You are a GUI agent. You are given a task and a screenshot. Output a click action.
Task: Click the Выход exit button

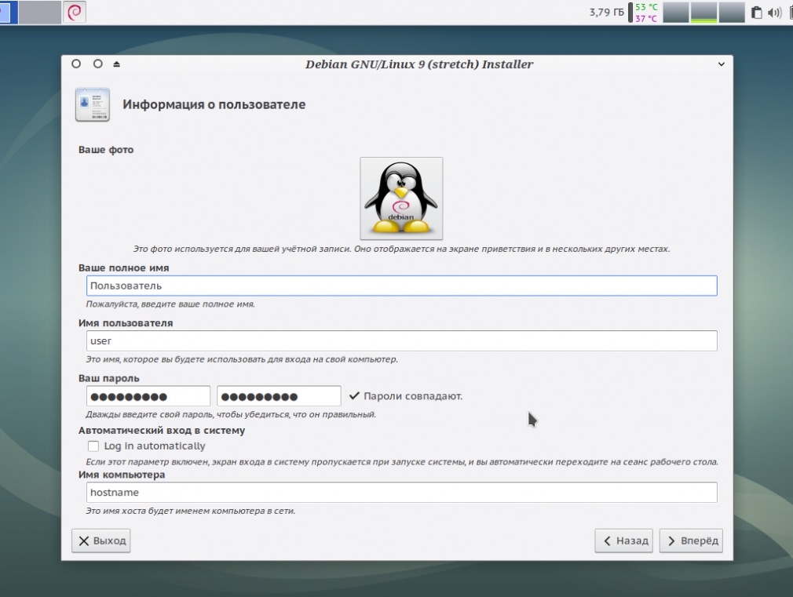101,541
